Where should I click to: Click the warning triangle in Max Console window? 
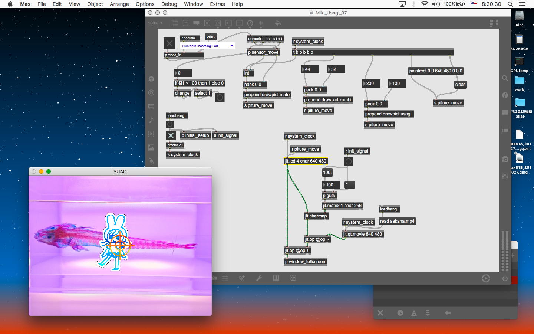pos(414,313)
